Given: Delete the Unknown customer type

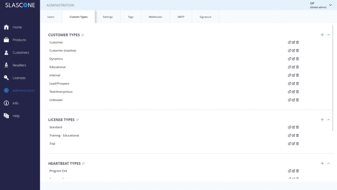Looking at the screenshot, I should (298, 100).
